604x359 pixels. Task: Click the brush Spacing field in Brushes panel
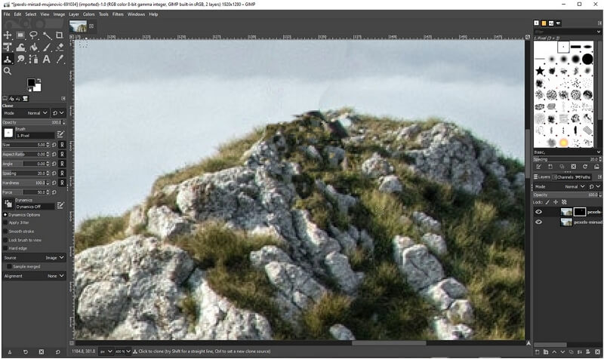pos(567,159)
